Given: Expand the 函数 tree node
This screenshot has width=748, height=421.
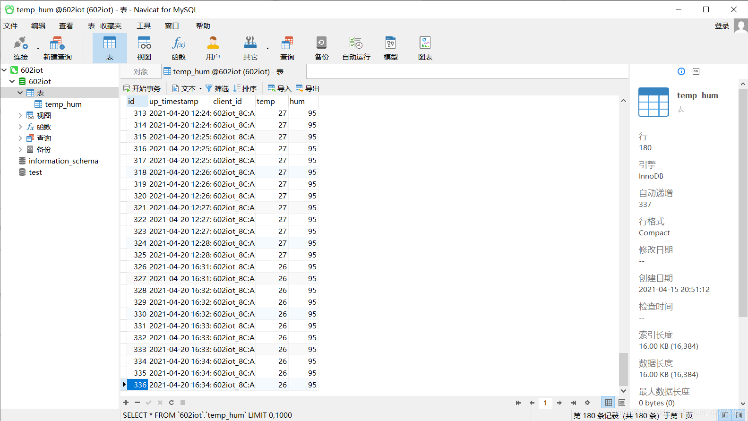Looking at the screenshot, I should pyautogui.click(x=20, y=127).
